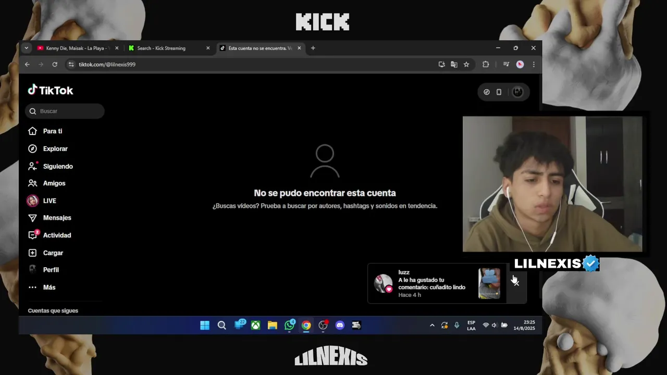The width and height of the screenshot is (667, 375).
Task: Open the taskbar app with badge 22
Action: point(240,325)
